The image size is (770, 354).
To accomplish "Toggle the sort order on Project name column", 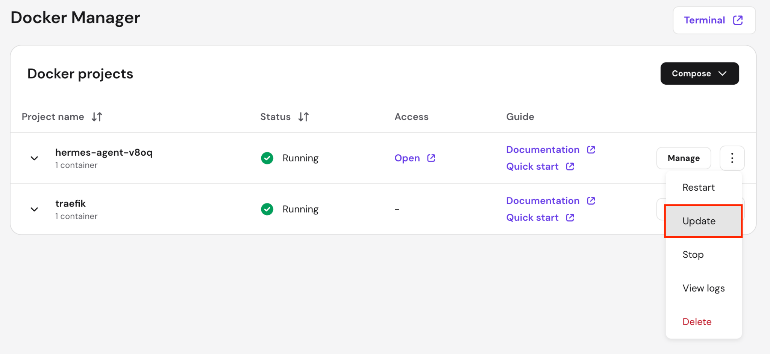I will click(x=97, y=117).
